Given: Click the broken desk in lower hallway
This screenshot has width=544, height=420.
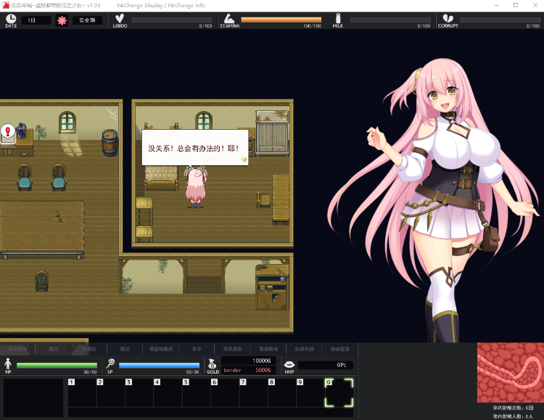Looking at the screenshot, I should click(x=272, y=287).
